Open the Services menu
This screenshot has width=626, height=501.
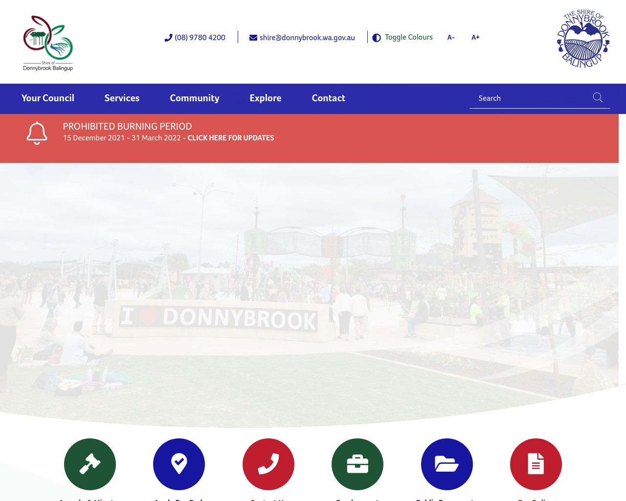click(122, 98)
